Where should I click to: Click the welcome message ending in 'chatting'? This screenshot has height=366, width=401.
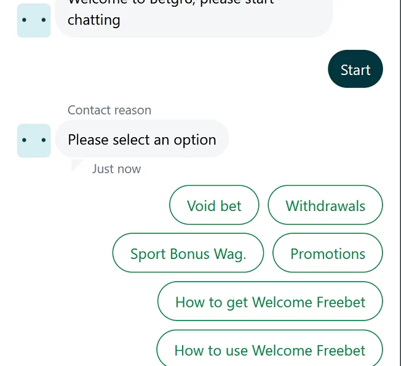194,18
